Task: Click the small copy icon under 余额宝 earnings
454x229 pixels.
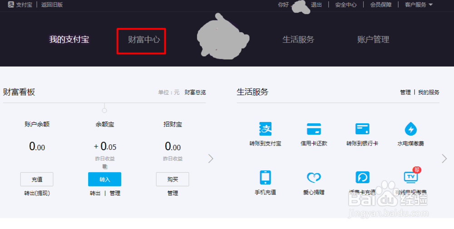Action: point(105,166)
